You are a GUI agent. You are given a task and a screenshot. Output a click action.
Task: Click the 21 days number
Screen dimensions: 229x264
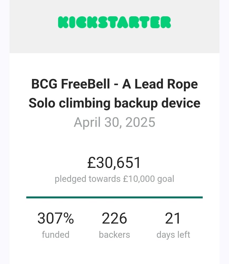[173, 219]
